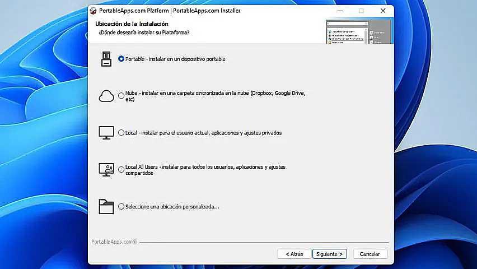Click the cloud icon beside Nube

coord(106,96)
